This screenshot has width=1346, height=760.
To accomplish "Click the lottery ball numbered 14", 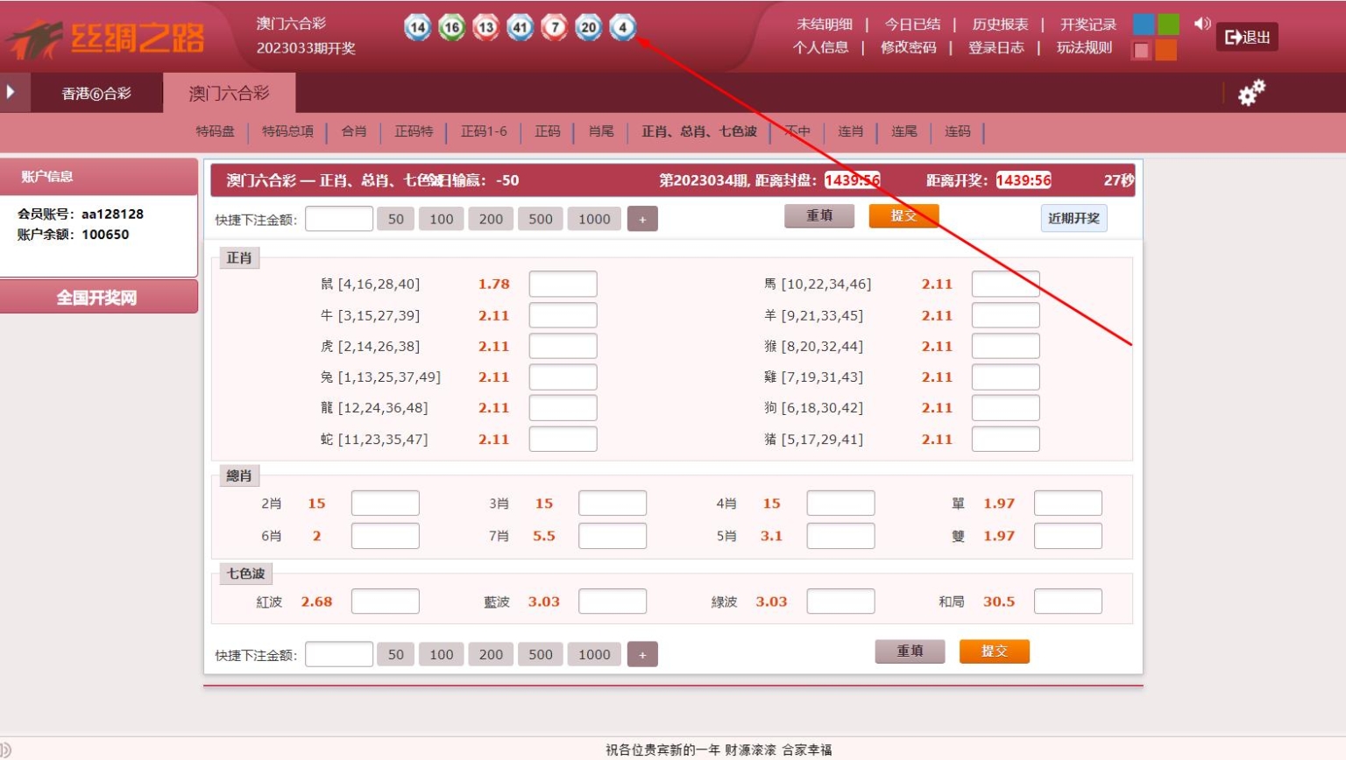I will pos(418,27).
